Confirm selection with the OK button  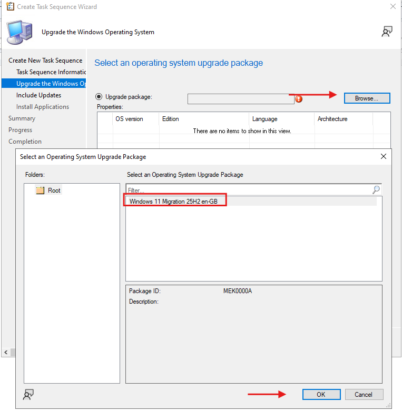[321, 394]
